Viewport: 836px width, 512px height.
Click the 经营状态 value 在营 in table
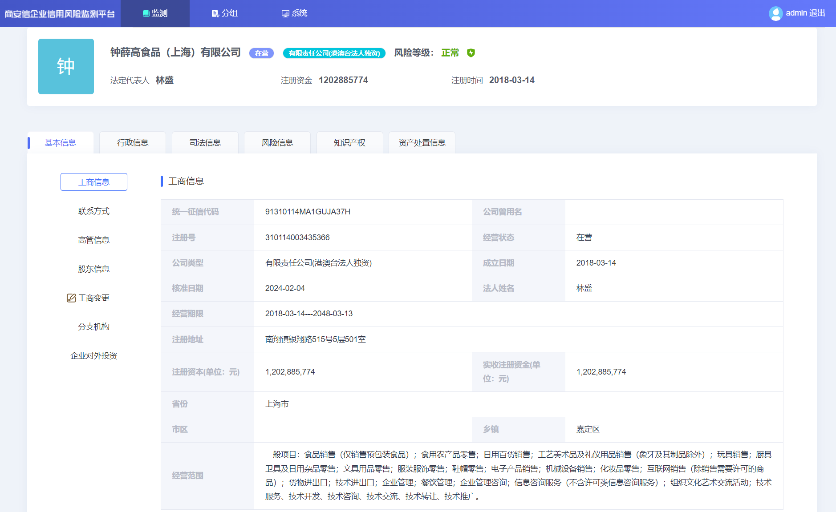click(584, 238)
